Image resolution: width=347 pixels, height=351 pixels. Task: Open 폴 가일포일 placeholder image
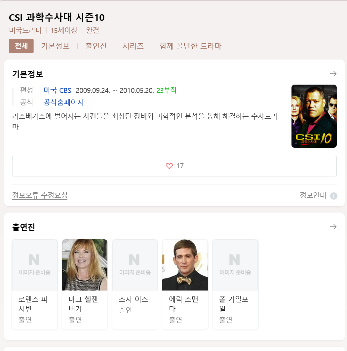click(235, 265)
